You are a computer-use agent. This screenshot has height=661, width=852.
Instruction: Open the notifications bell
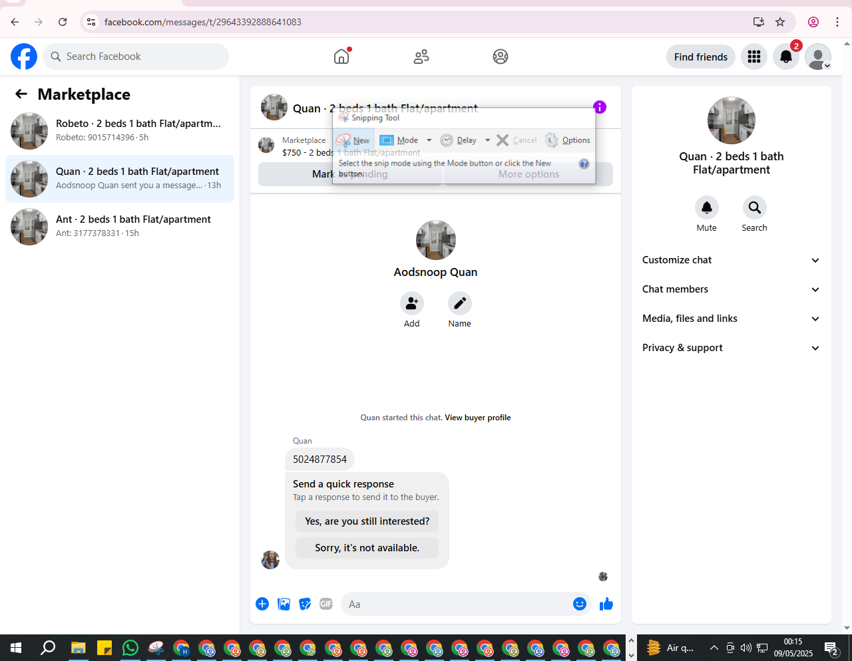[x=786, y=57]
